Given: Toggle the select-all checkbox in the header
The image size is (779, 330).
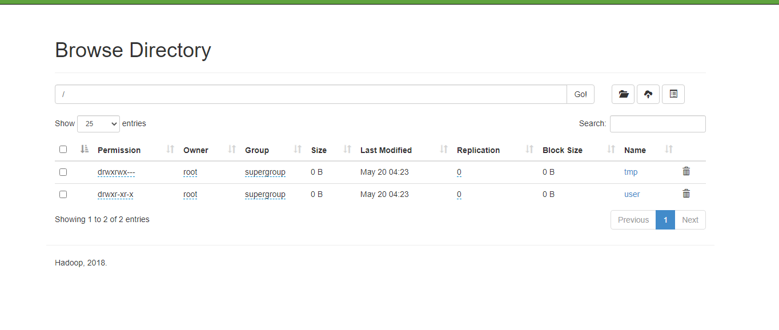Looking at the screenshot, I should (x=63, y=149).
